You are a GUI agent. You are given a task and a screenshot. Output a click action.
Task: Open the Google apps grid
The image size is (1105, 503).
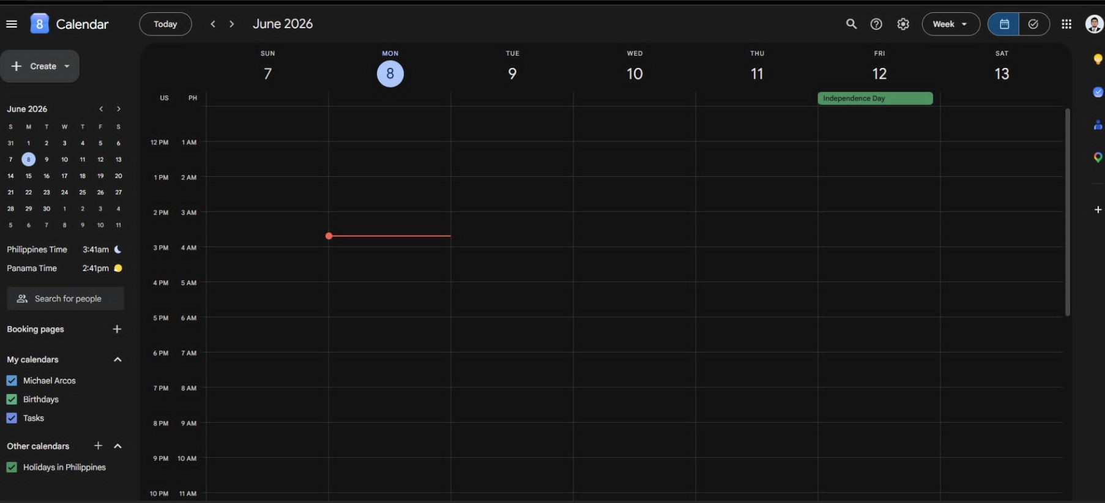(x=1066, y=24)
